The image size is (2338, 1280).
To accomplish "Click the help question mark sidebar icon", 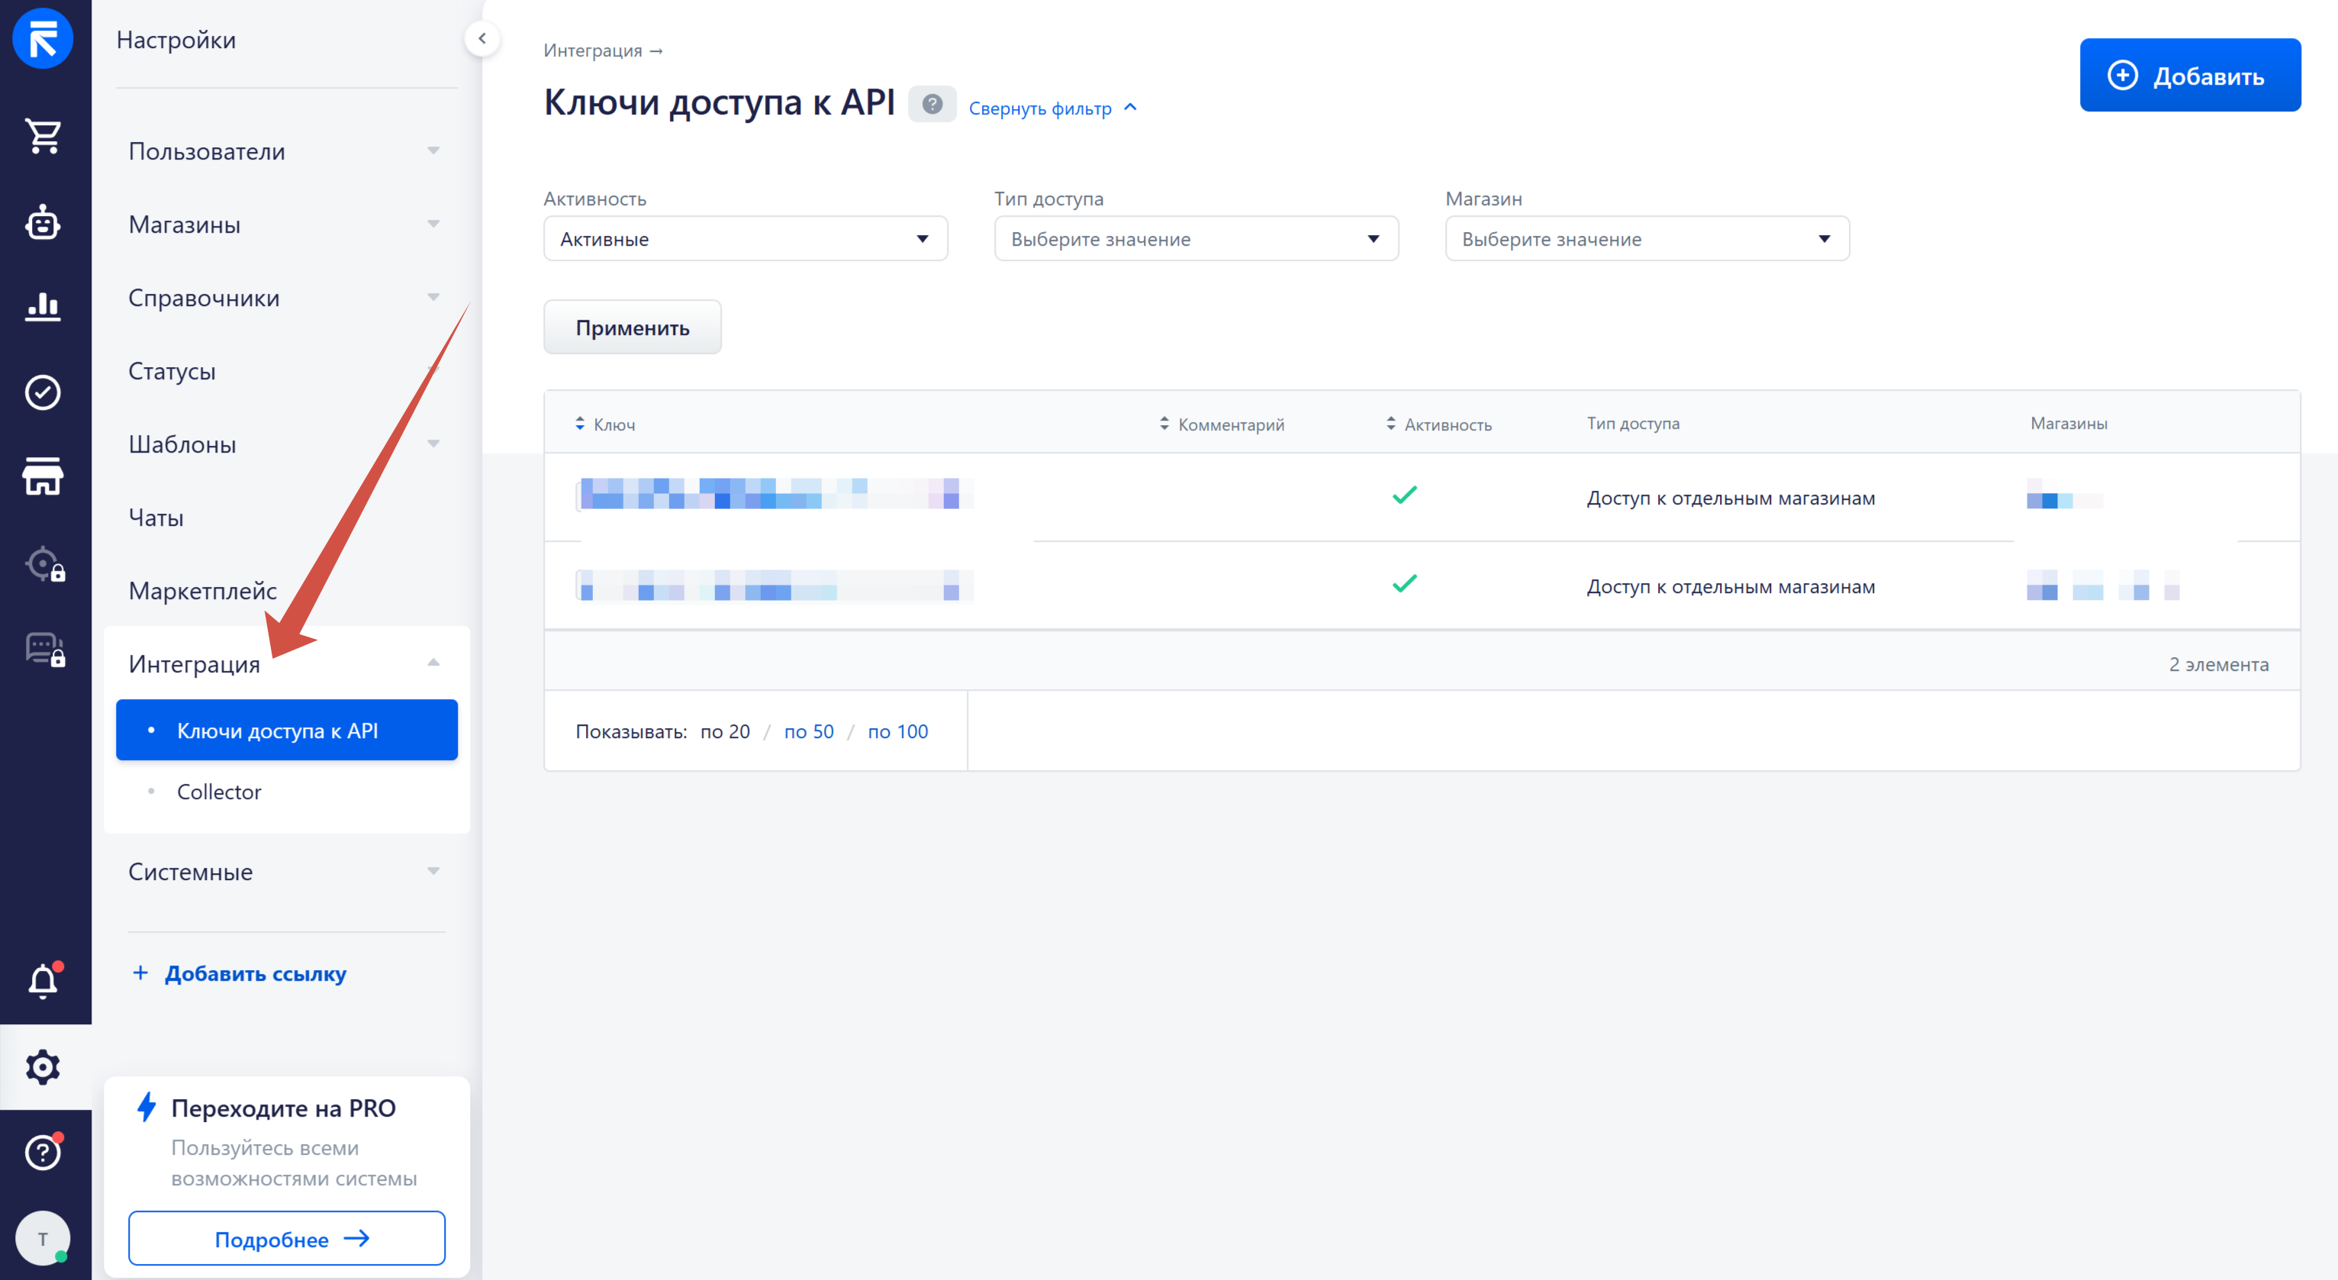I will tap(43, 1152).
